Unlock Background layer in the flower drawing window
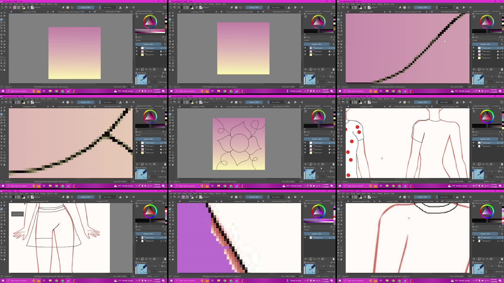 (x=329, y=153)
